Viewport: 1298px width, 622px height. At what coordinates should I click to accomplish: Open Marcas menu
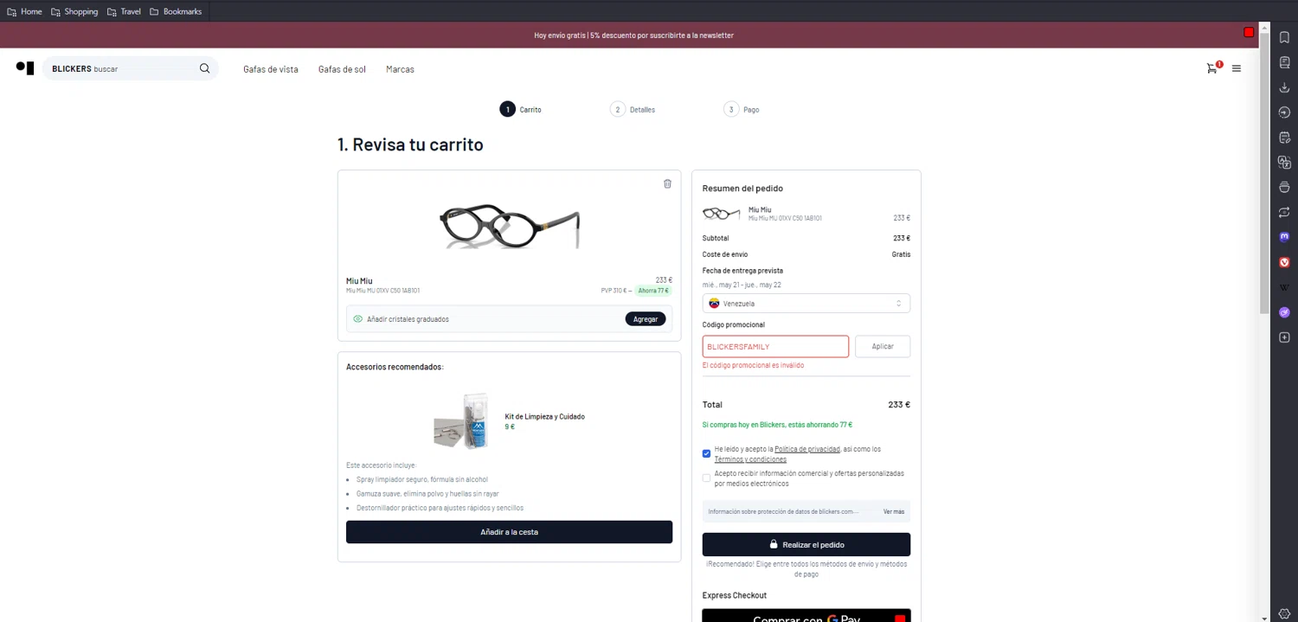400,69
